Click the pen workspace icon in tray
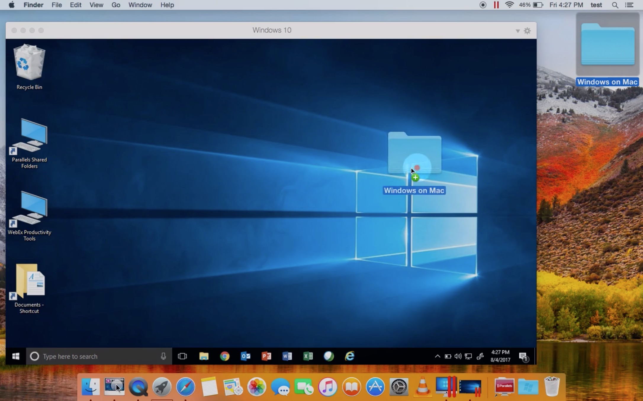The image size is (643, 401). [480, 356]
